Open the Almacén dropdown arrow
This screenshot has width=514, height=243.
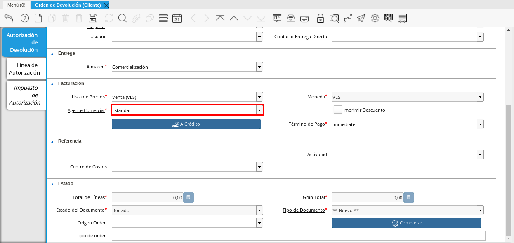click(x=259, y=67)
